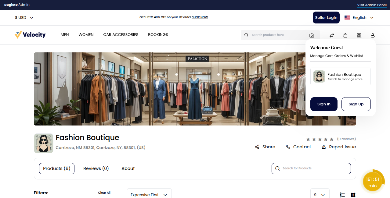Open the user account profile icon

[372, 35]
